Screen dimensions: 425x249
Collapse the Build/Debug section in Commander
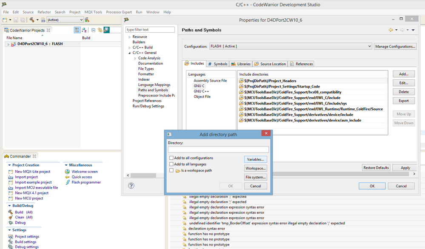click(9, 206)
